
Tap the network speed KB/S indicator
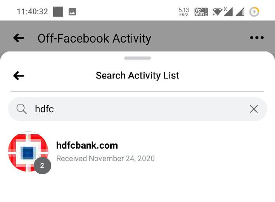pos(183,12)
